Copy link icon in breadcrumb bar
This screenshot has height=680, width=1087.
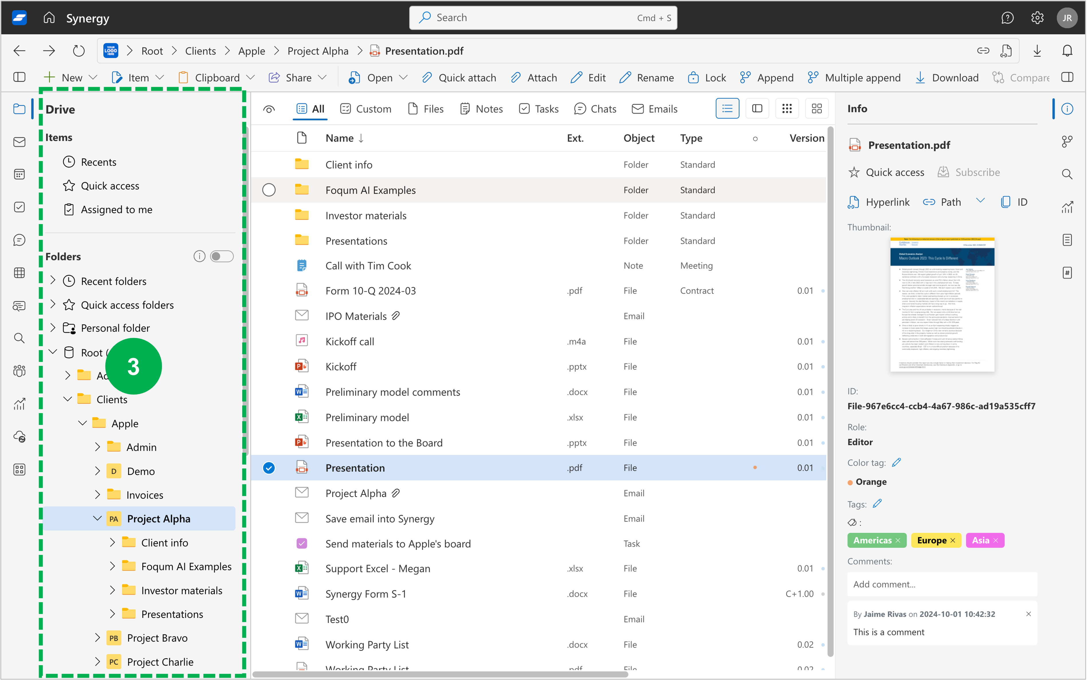(x=983, y=51)
